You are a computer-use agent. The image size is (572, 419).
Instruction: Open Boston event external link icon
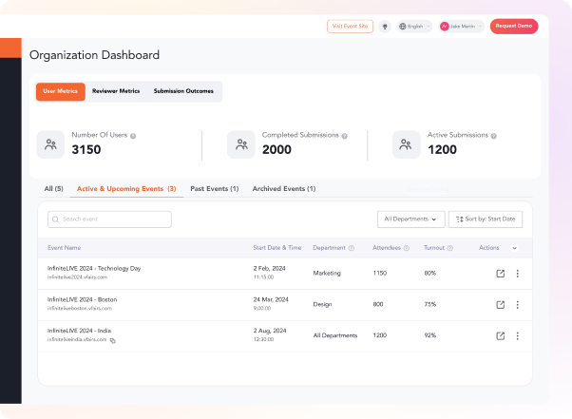point(501,304)
